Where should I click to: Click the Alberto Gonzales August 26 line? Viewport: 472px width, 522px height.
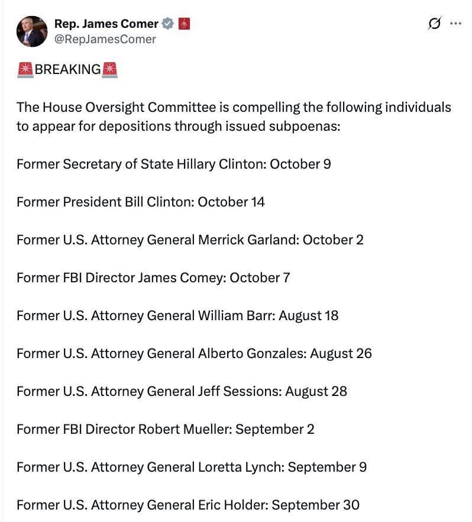194,353
